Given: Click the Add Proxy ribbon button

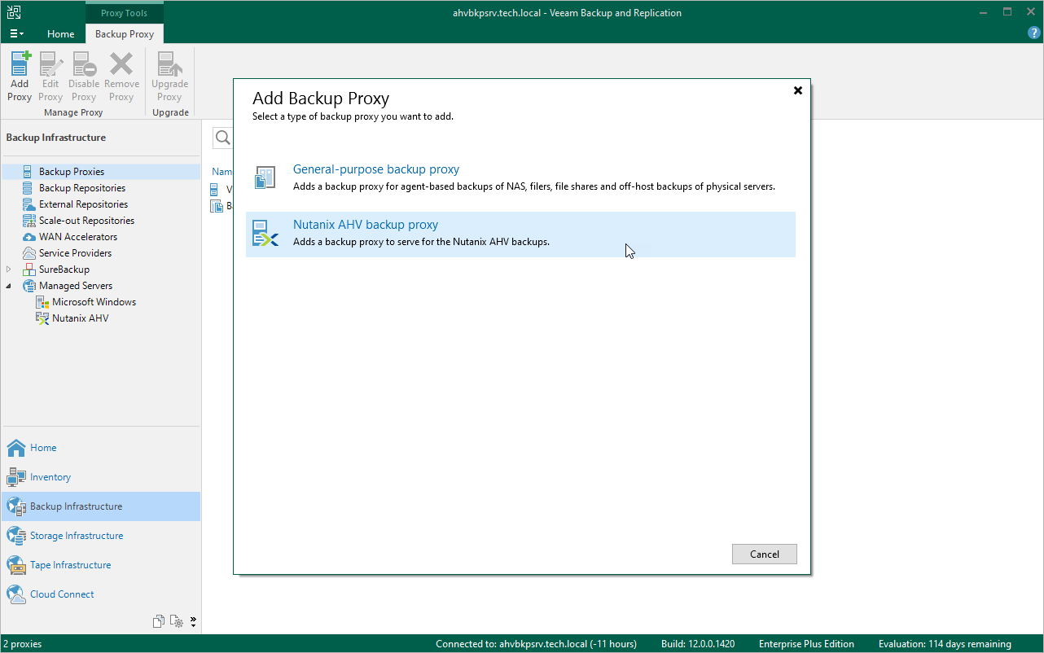Looking at the screenshot, I should pyautogui.click(x=20, y=77).
